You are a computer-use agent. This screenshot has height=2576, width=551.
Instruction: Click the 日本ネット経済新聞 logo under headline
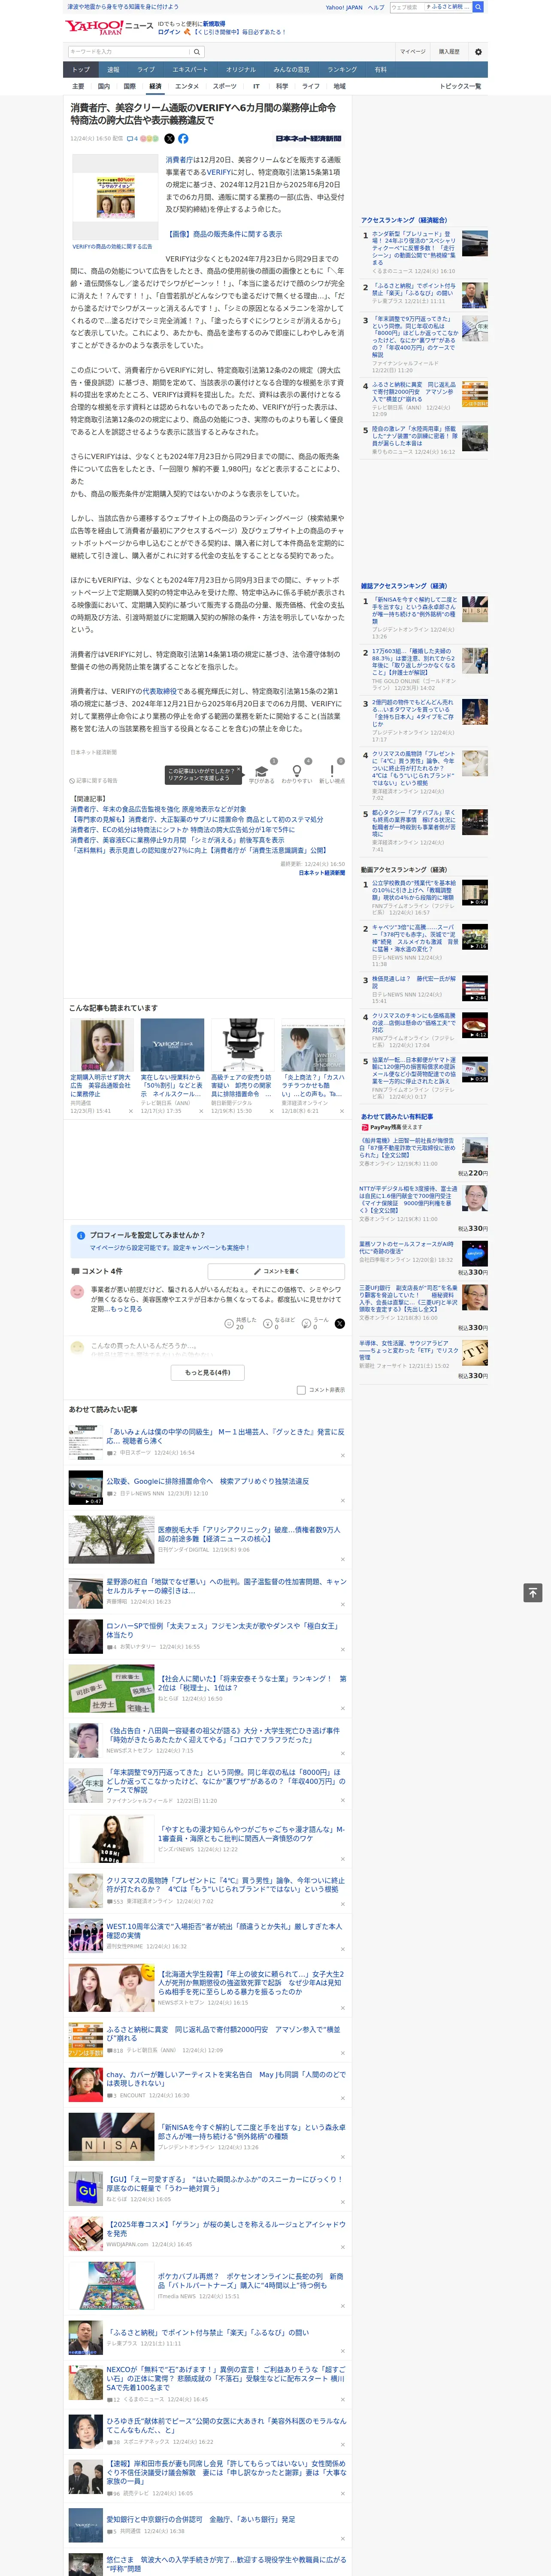pos(308,139)
